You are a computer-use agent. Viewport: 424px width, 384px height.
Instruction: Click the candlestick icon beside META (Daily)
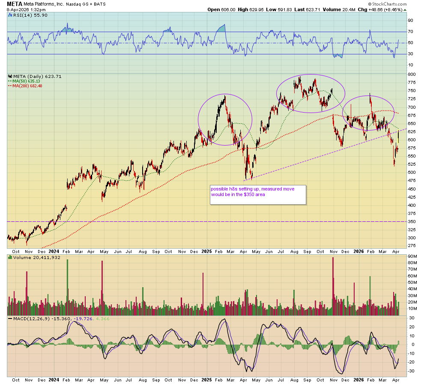click(x=10, y=77)
